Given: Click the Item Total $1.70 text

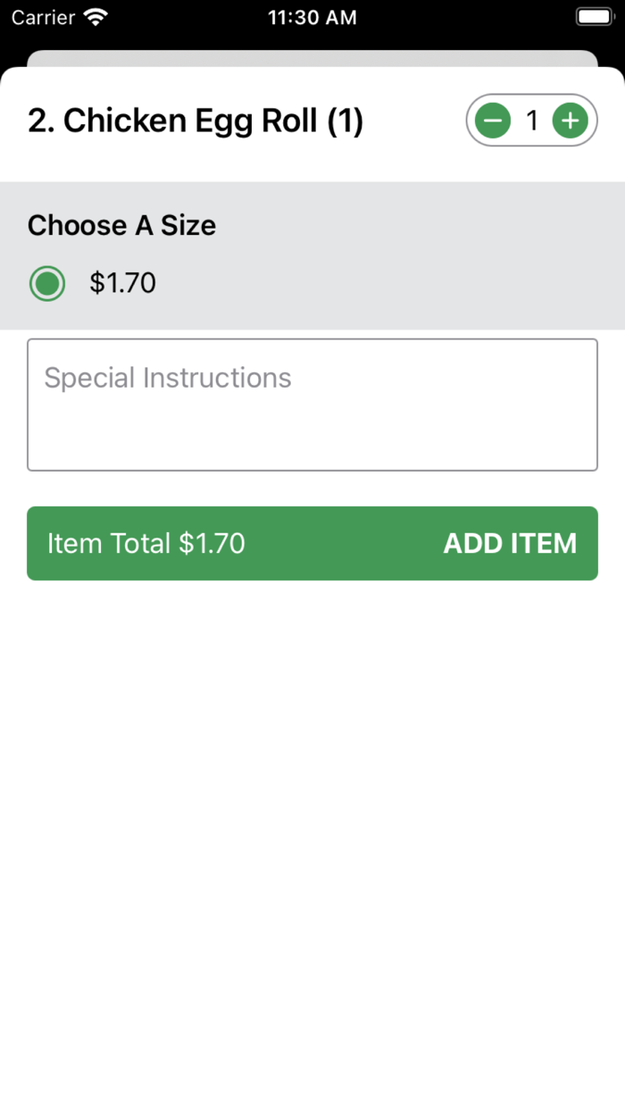Looking at the screenshot, I should 146,543.
